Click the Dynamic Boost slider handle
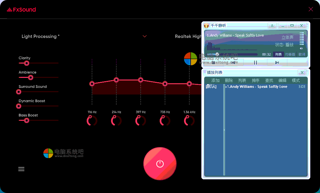Image resolution: width=320 pixels, height=193 pixels. pyautogui.click(x=19, y=106)
